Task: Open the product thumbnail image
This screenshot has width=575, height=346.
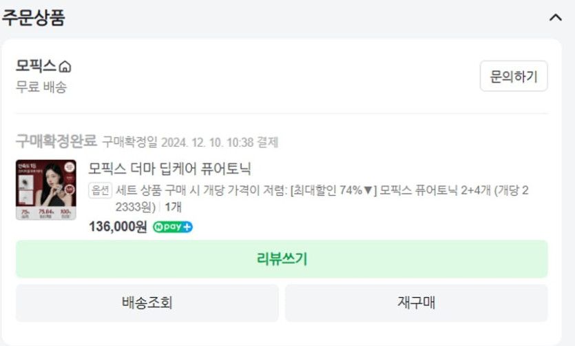Action: [x=46, y=190]
